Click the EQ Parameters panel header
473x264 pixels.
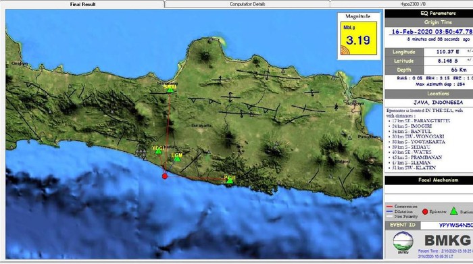(429, 14)
